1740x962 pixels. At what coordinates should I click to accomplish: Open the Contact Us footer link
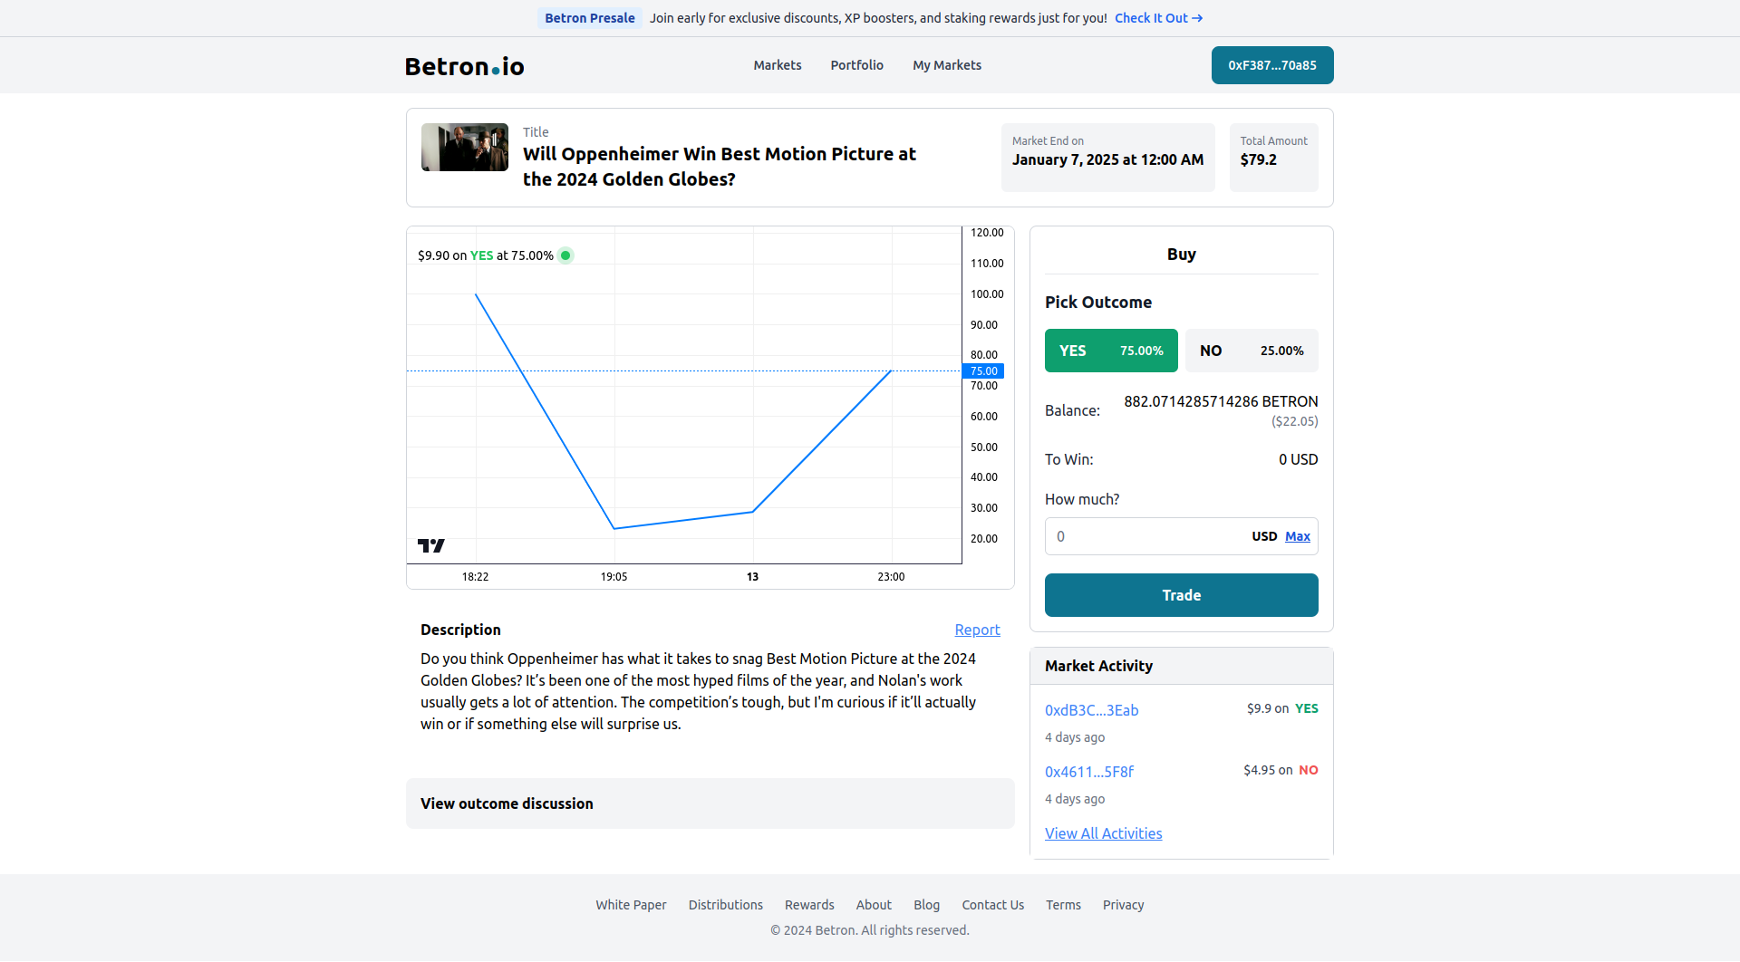point(992,905)
